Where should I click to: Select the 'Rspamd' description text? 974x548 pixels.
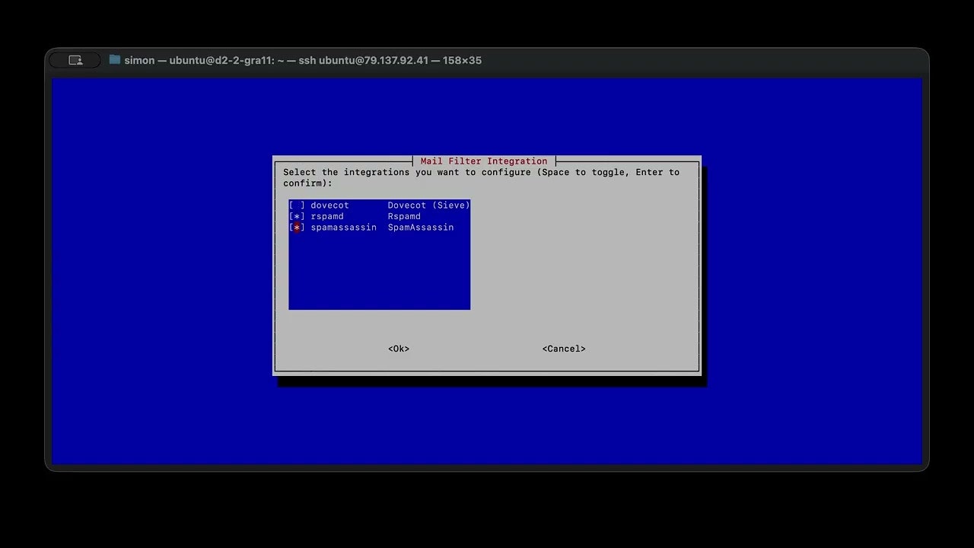tap(404, 216)
